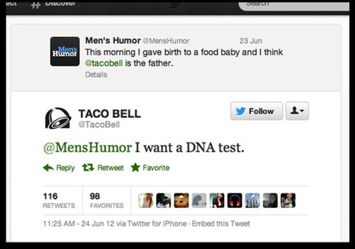Click the first retweeter avatar thumbnail
Image resolution: width=355 pixels, height=249 pixels.
pyautogui.click(x=145, y=200)
